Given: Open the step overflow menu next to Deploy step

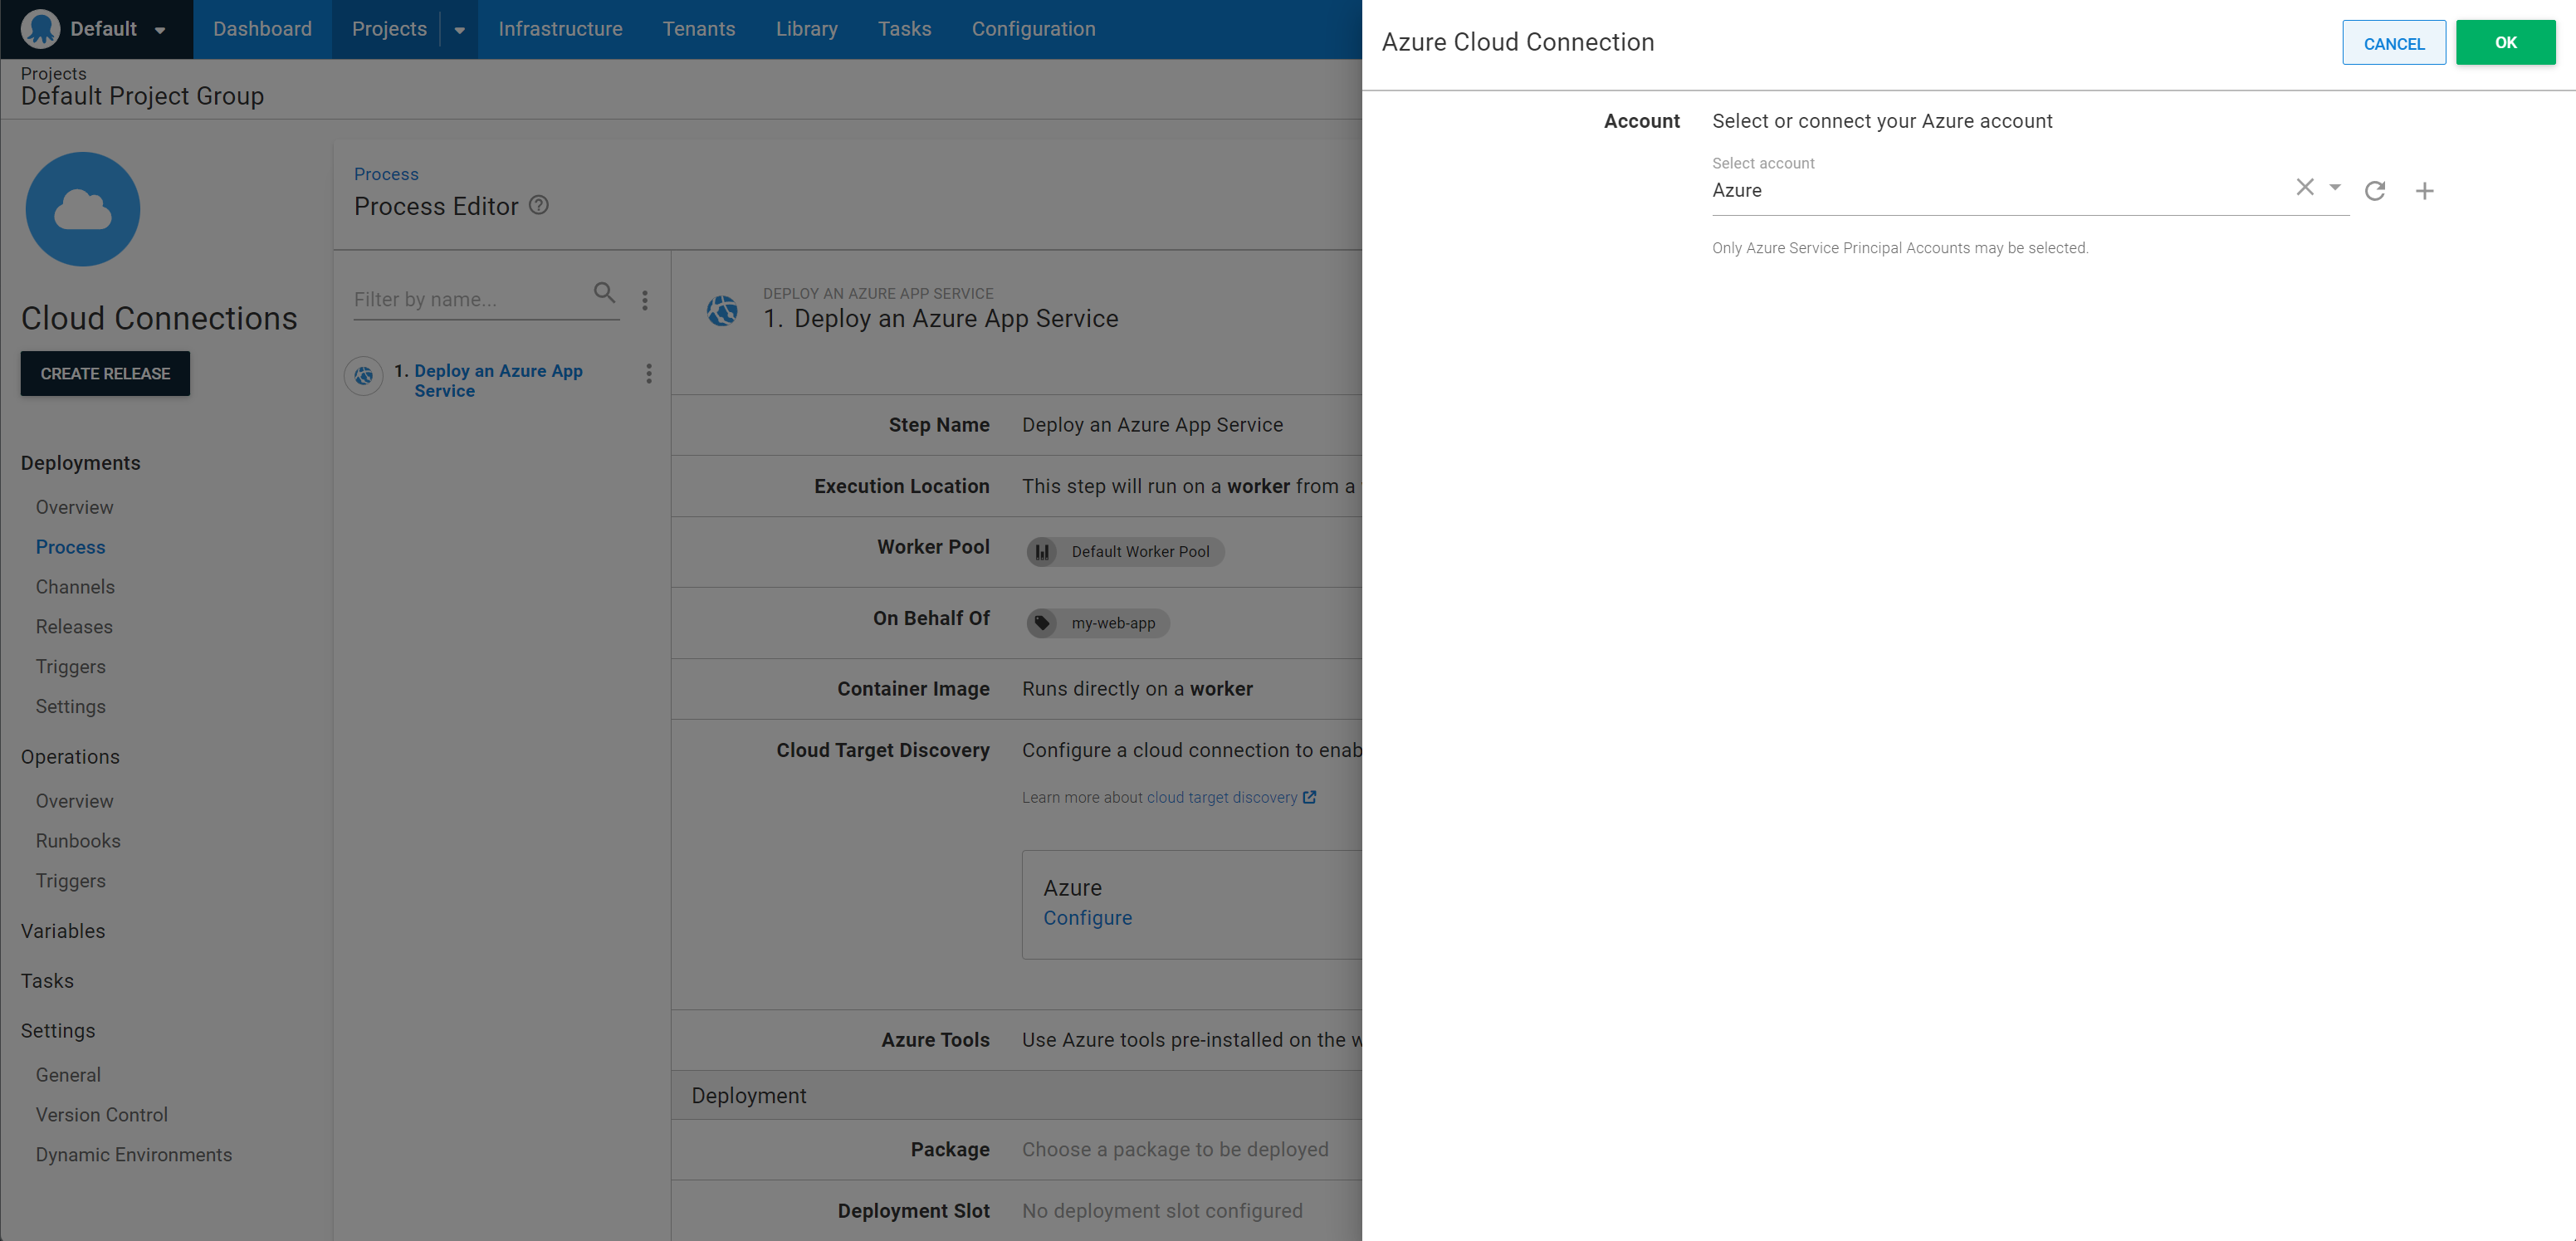Looking at the screenshot, I should tap(648, 373).
